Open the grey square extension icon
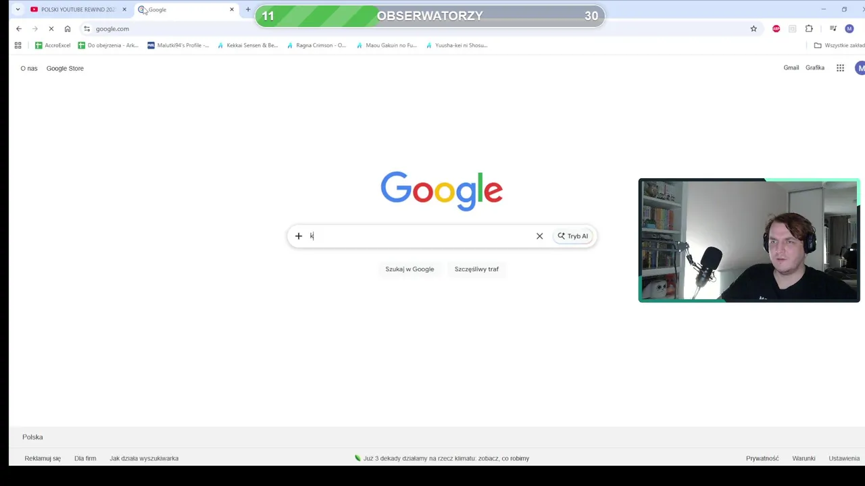 pos(792,28)
